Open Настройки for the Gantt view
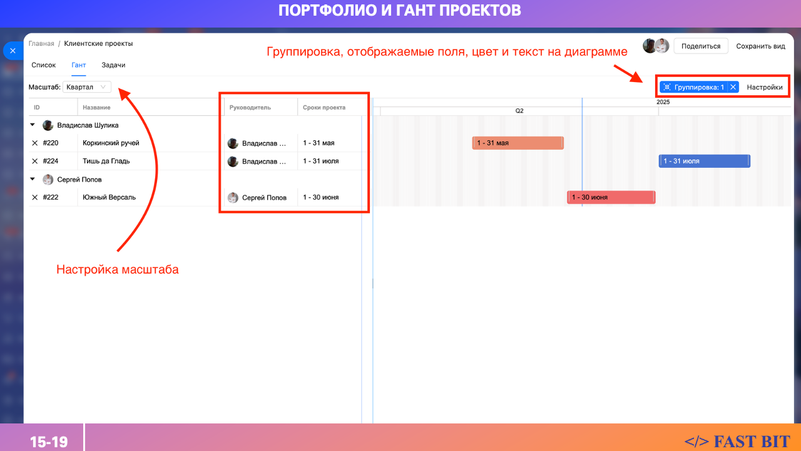Screen dimensions: 801x451 coord(765,87)
